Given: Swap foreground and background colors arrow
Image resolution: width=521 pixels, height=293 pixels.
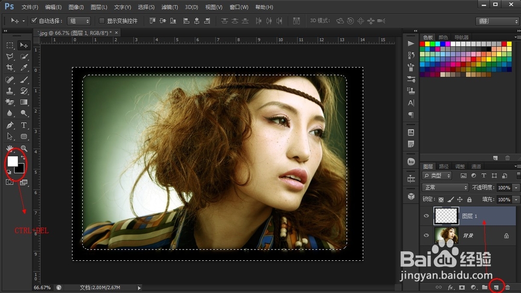Looking at the screenshot, I should pyautogui.click(x=22, y=157).
